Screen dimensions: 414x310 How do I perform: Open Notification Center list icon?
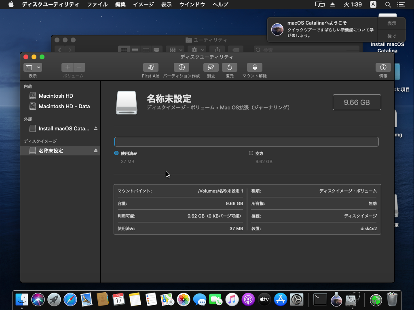(401, 4)
